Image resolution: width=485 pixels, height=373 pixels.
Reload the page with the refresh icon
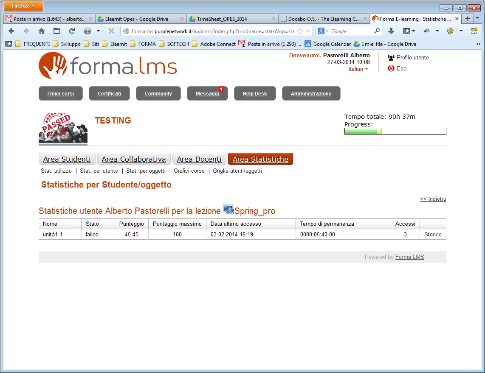[x=72, y=31]
